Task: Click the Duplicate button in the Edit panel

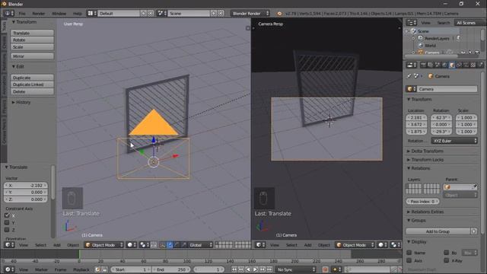Action: (x=32, y=78)
